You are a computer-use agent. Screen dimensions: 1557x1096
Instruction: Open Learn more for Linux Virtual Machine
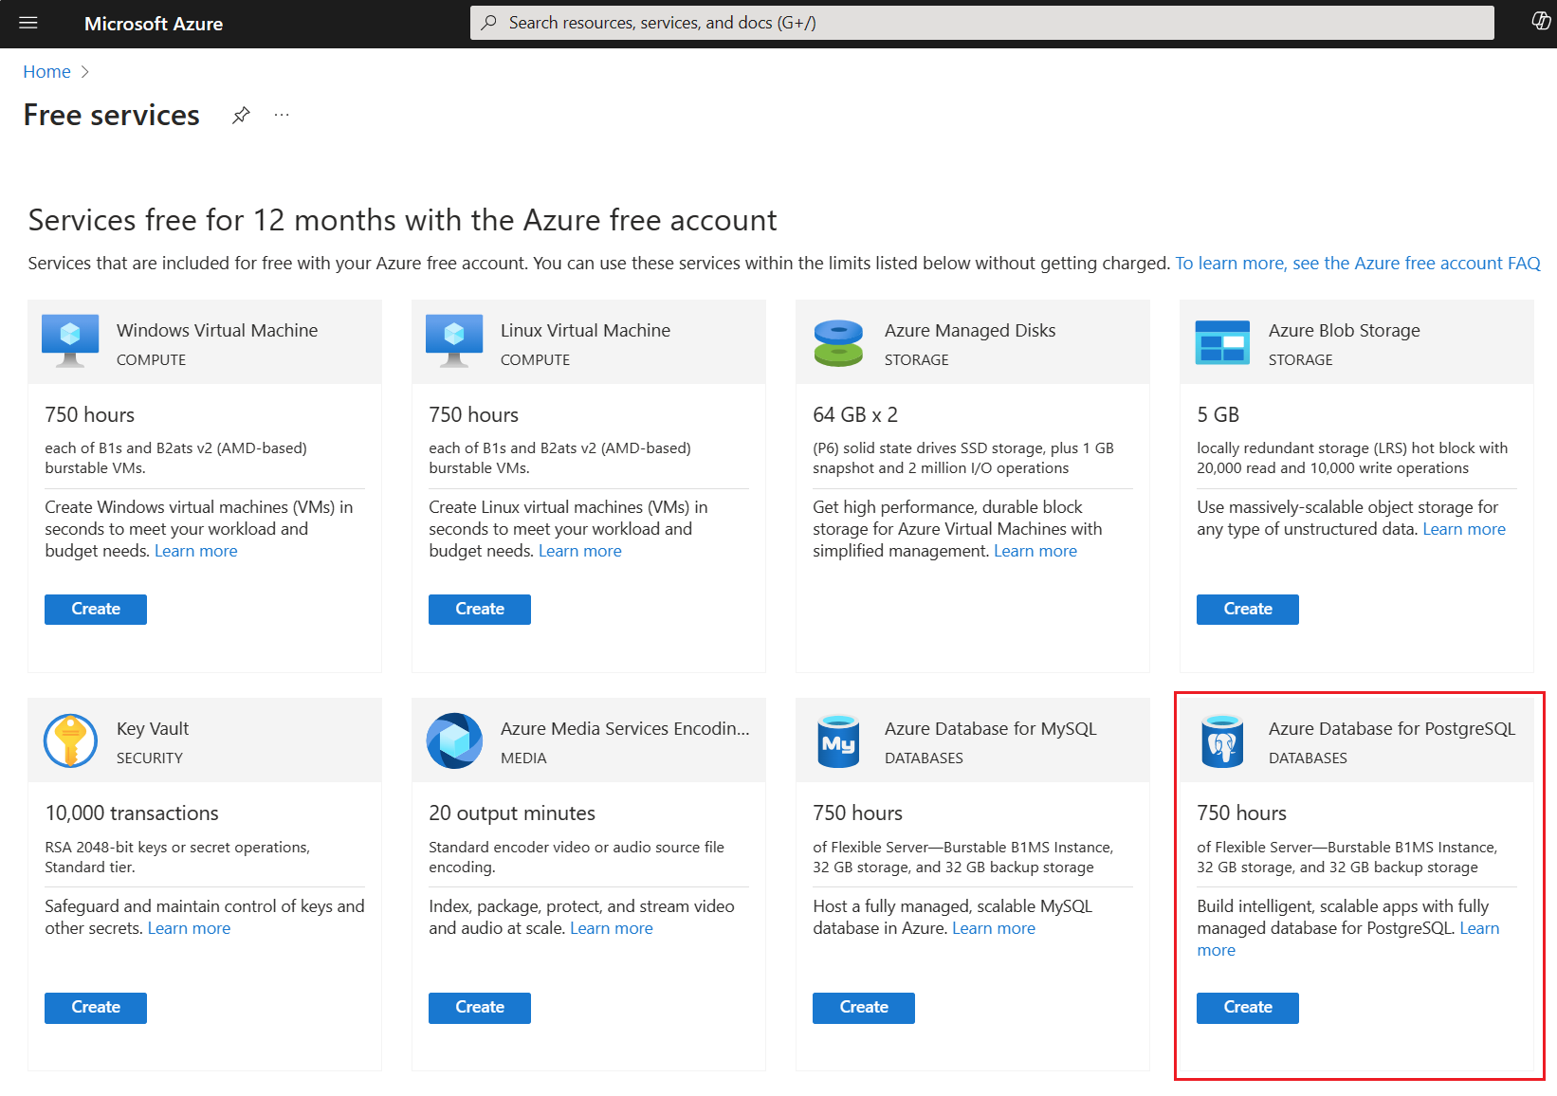tap(580, 551)
